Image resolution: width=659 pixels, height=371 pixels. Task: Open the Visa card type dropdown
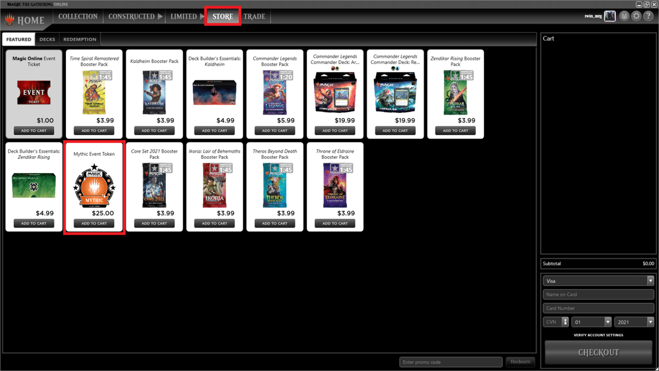599,281
